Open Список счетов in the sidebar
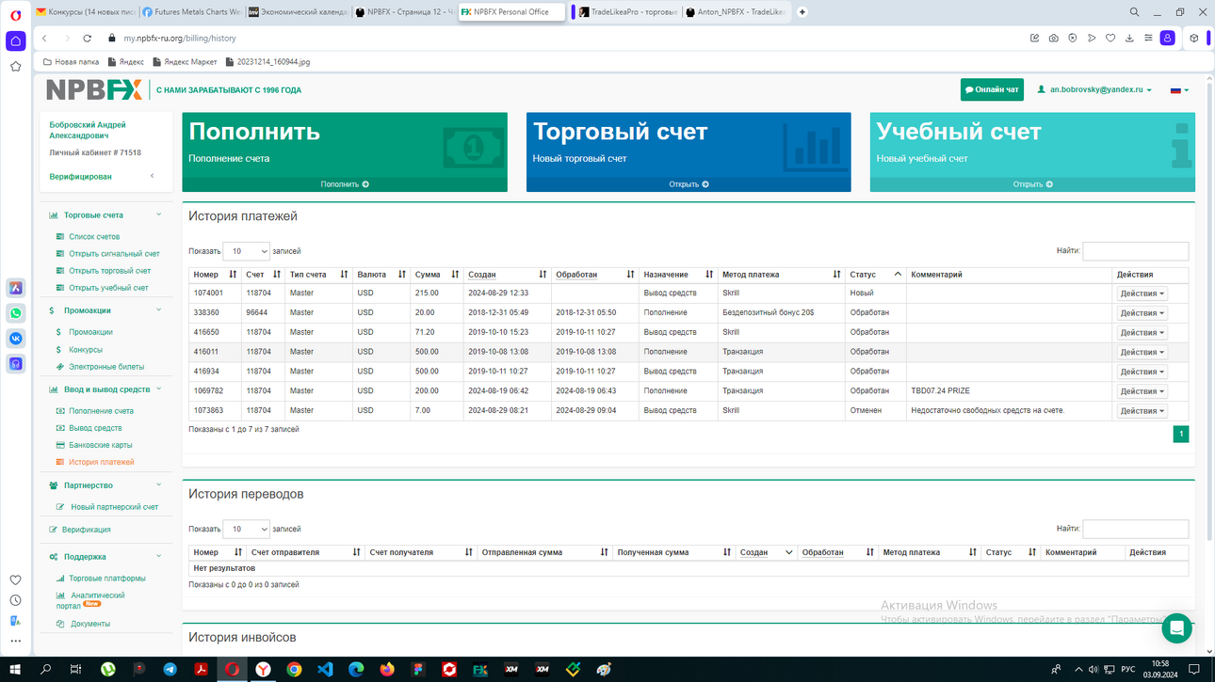 click(x=94, y=237)
